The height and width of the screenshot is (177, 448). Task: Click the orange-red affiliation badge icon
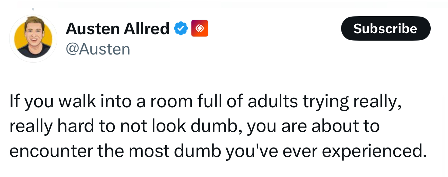(200, 28)
